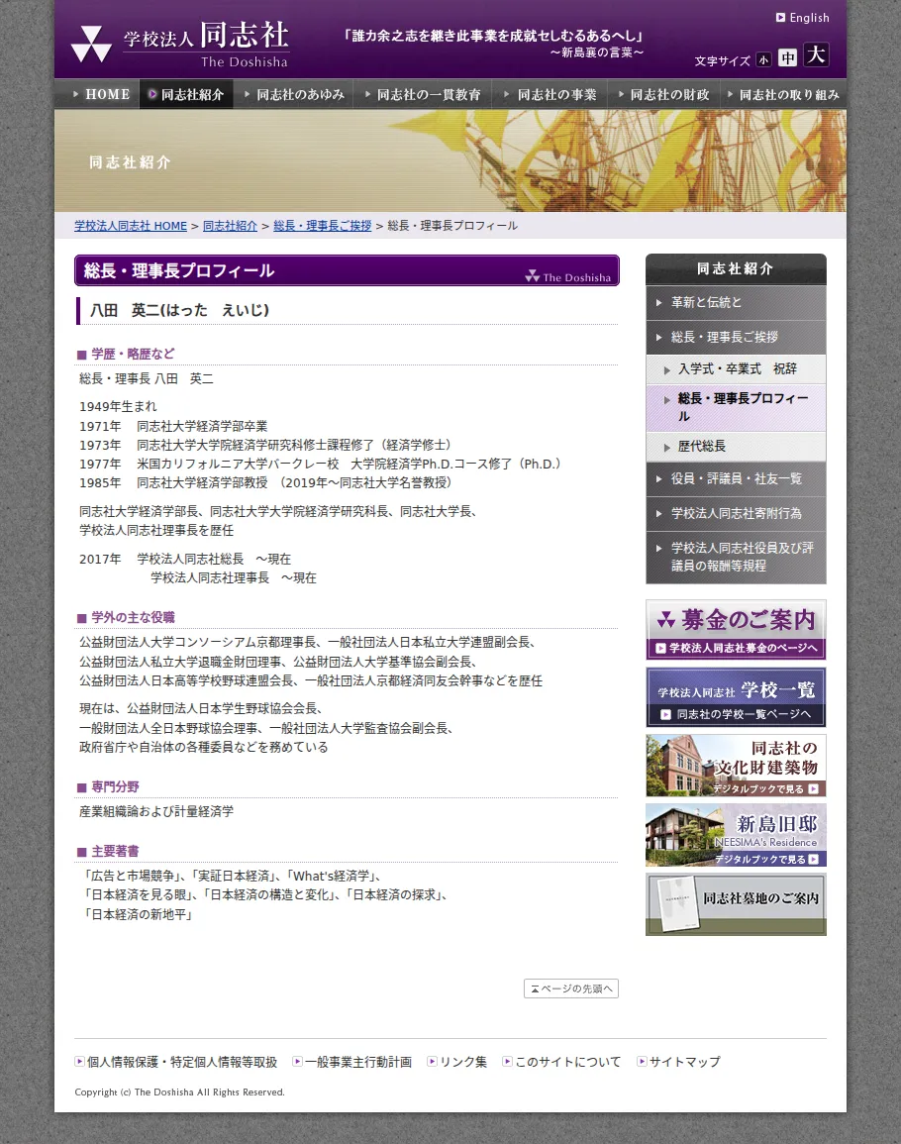Open footer link 一般事業主行動計画

point(358,1062)
